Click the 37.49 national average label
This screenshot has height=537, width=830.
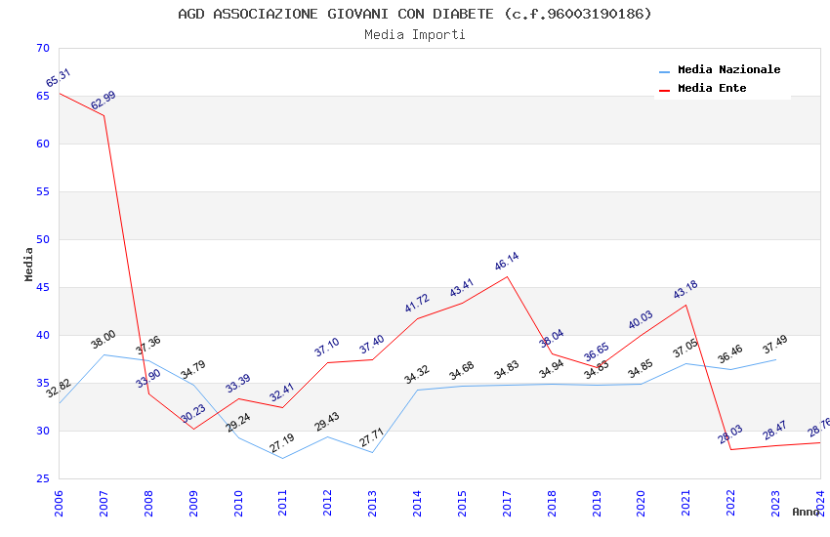click(775, 345)
